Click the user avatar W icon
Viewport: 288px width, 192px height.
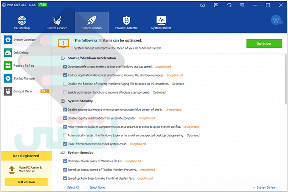276,20
